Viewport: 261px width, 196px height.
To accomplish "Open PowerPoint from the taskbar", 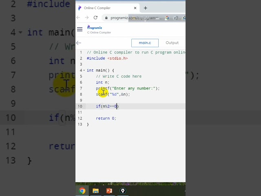I will (109, 191).
